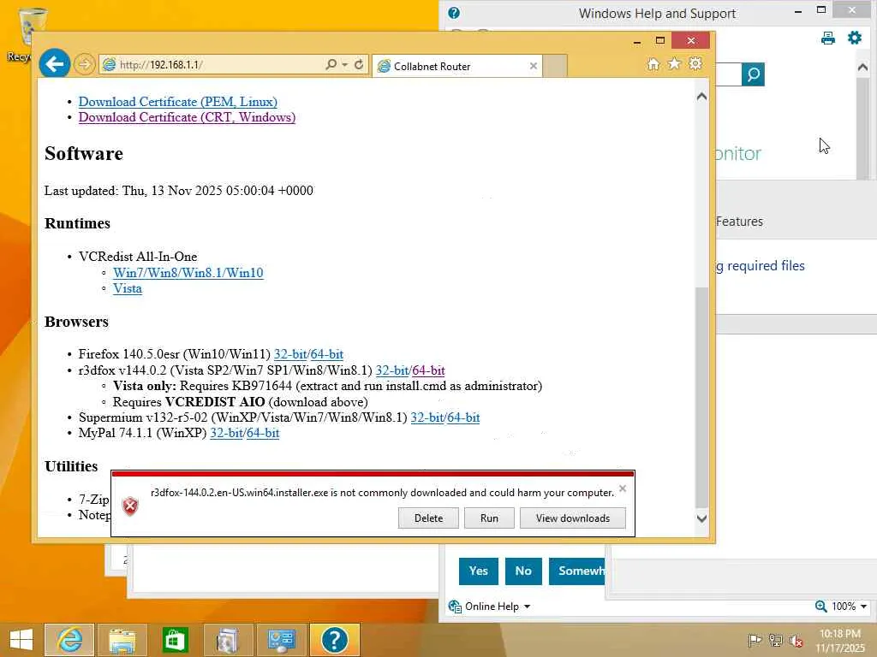Open the address bar autocomplete dropdown arrow
The height and width of the screenshot is (657, 877).
point(344,65)
